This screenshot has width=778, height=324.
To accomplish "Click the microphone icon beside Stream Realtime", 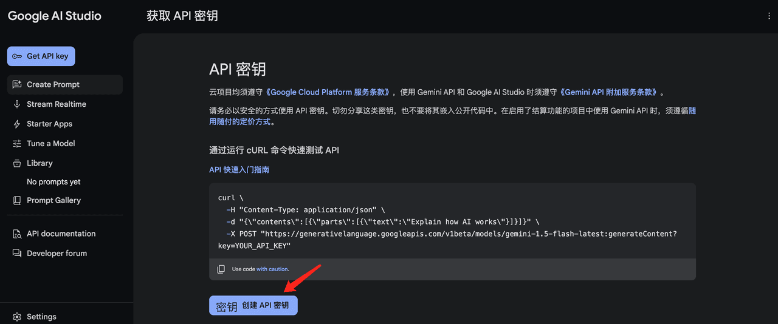I will [17, 104].
